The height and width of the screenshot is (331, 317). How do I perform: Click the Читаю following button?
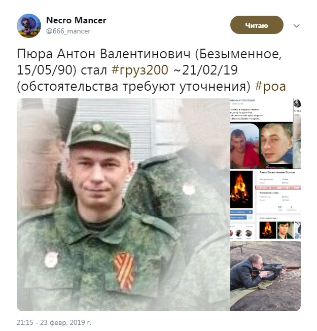pos(257,25)
